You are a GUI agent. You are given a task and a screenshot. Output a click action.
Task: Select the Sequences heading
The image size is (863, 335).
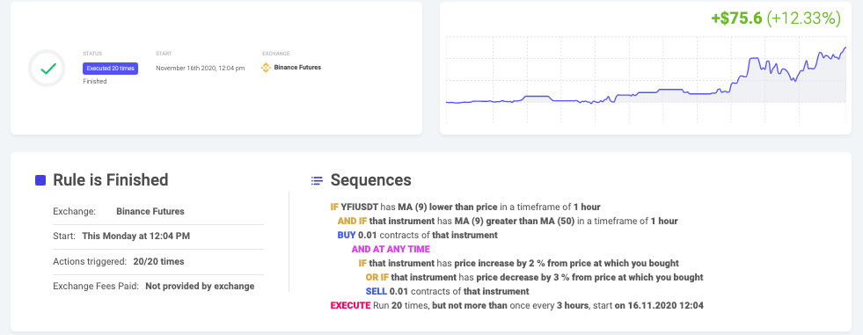point(370,180)
